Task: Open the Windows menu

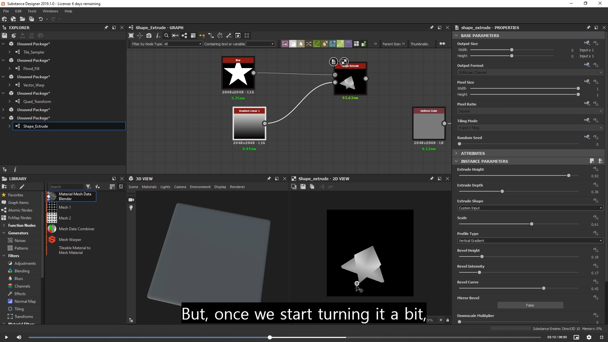Action: [50, 11]
